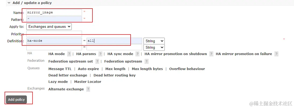Open help for HA mirror promotion on shutdown
This screenshot has height=108, width=294.
[211, 54]
